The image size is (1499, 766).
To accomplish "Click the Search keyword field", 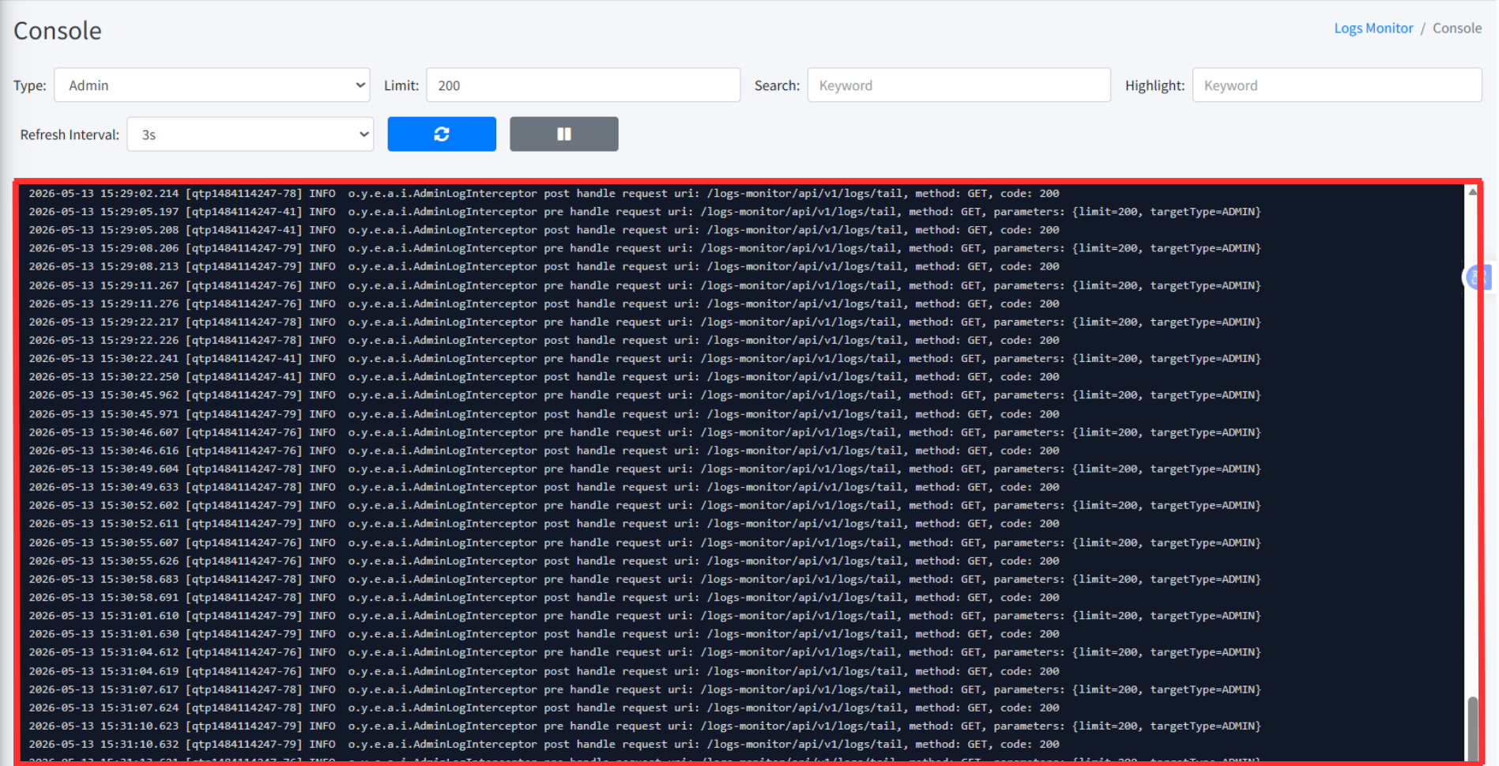I will pyautogui.click(x=959, y=85).
